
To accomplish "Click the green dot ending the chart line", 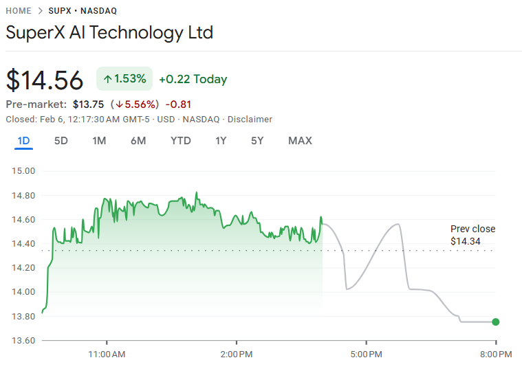I will tap(496, 322).
